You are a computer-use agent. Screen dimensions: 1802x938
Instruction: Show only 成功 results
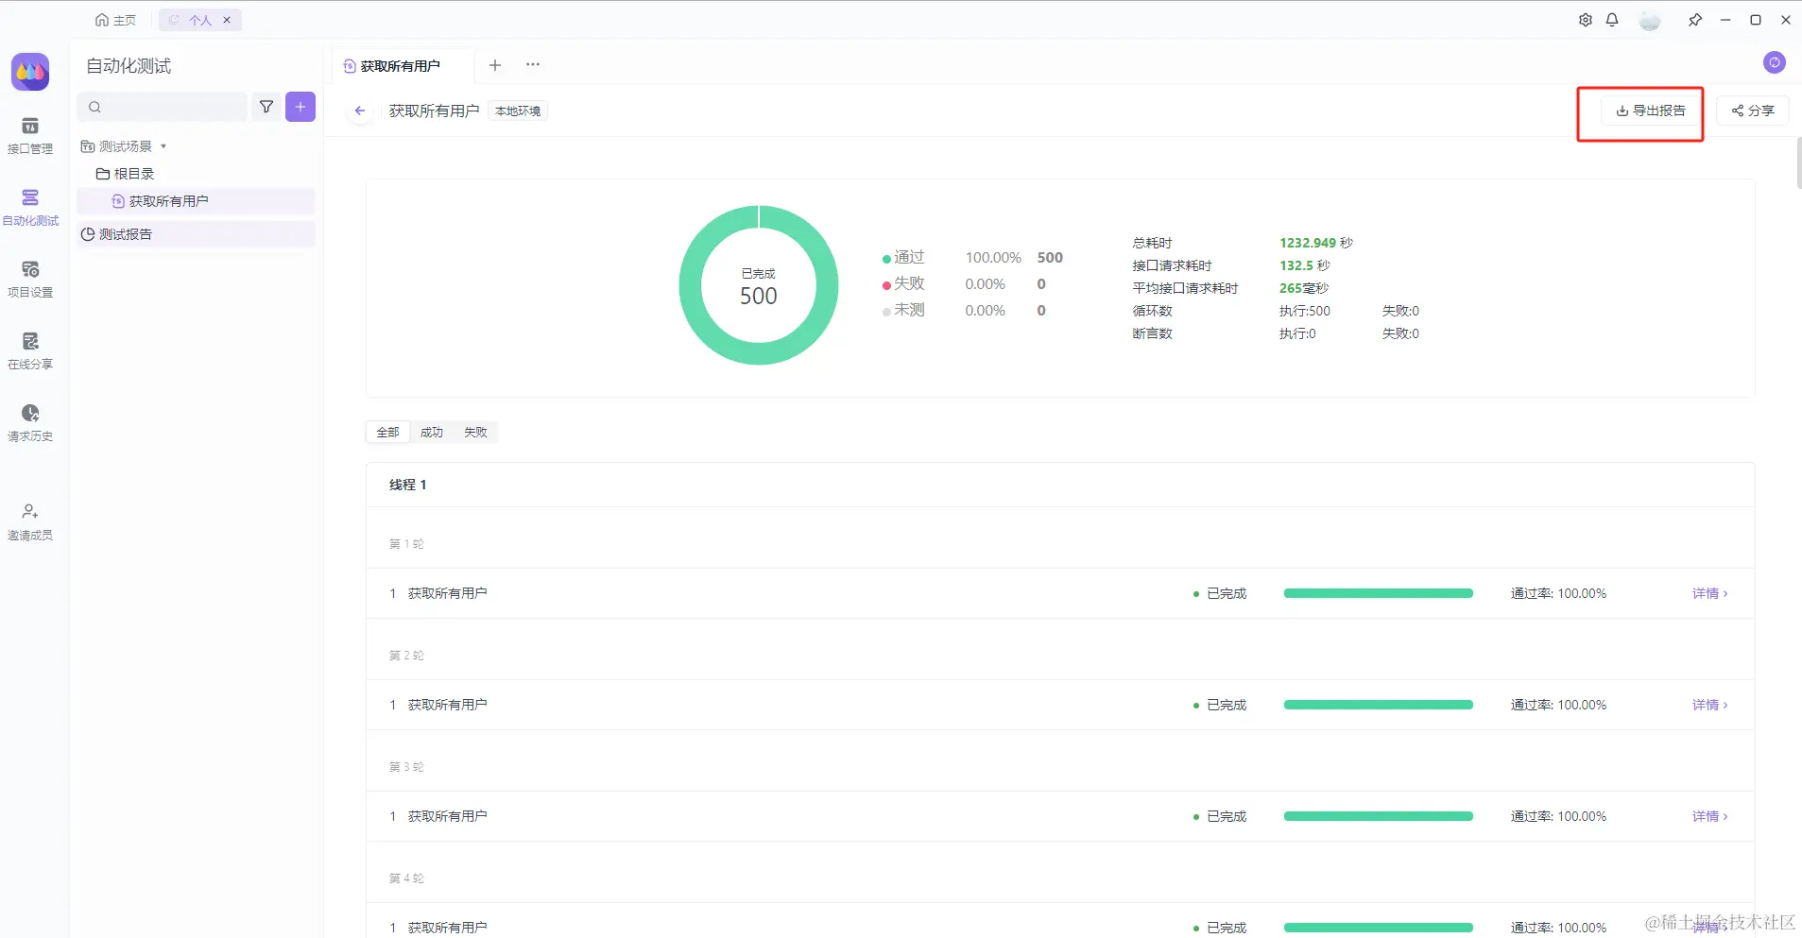pos(432,433)
